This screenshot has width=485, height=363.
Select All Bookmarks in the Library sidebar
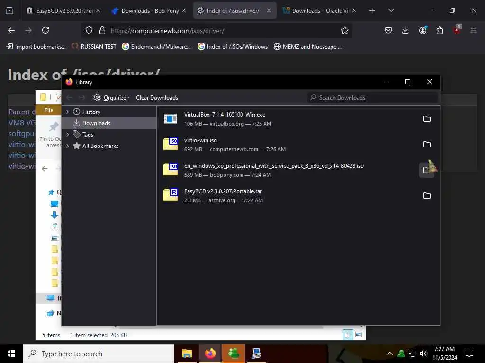(100, 146)
